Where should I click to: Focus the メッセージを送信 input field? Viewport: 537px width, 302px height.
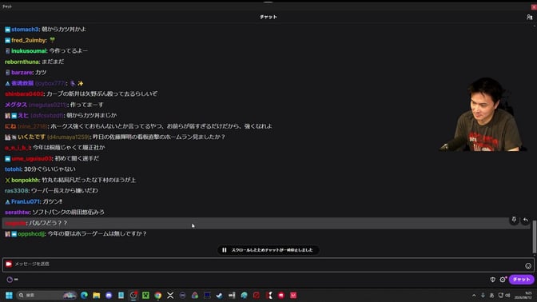268,264
